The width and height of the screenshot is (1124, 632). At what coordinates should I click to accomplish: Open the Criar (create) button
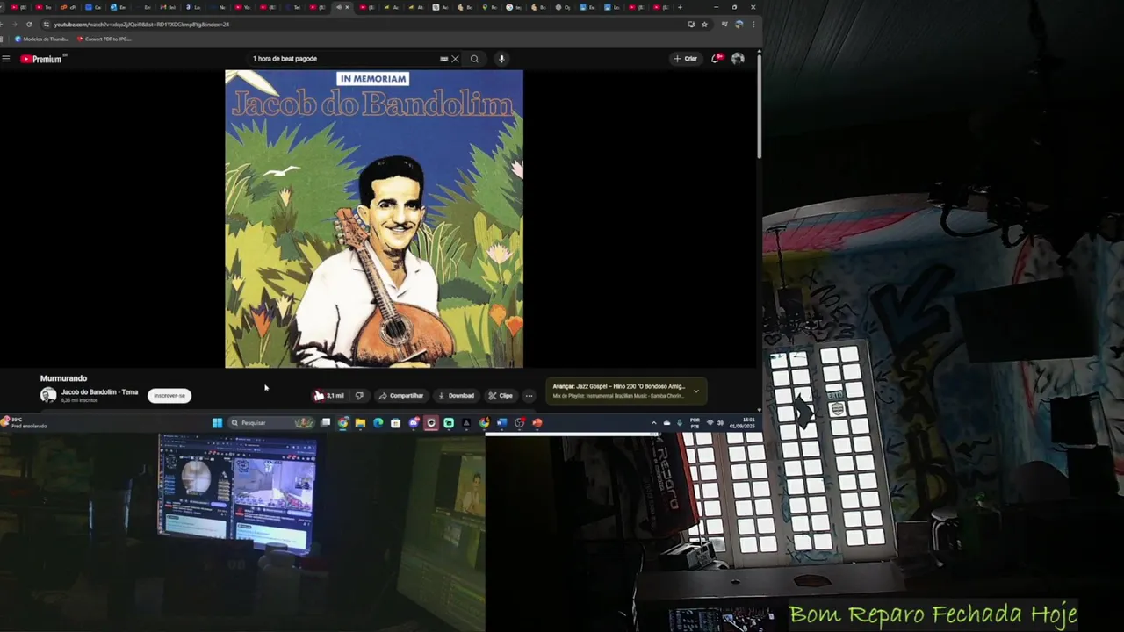pyautogui.click(x=685, y=59)
